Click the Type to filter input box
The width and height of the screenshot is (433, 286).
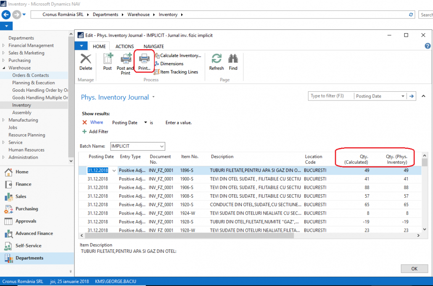coord(331,96)
